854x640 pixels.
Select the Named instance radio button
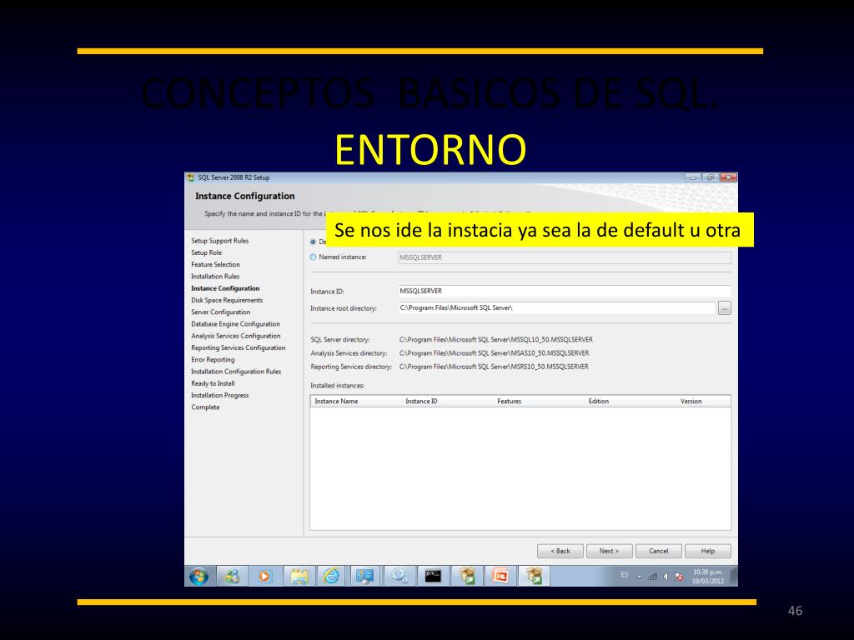click(314, 257)
